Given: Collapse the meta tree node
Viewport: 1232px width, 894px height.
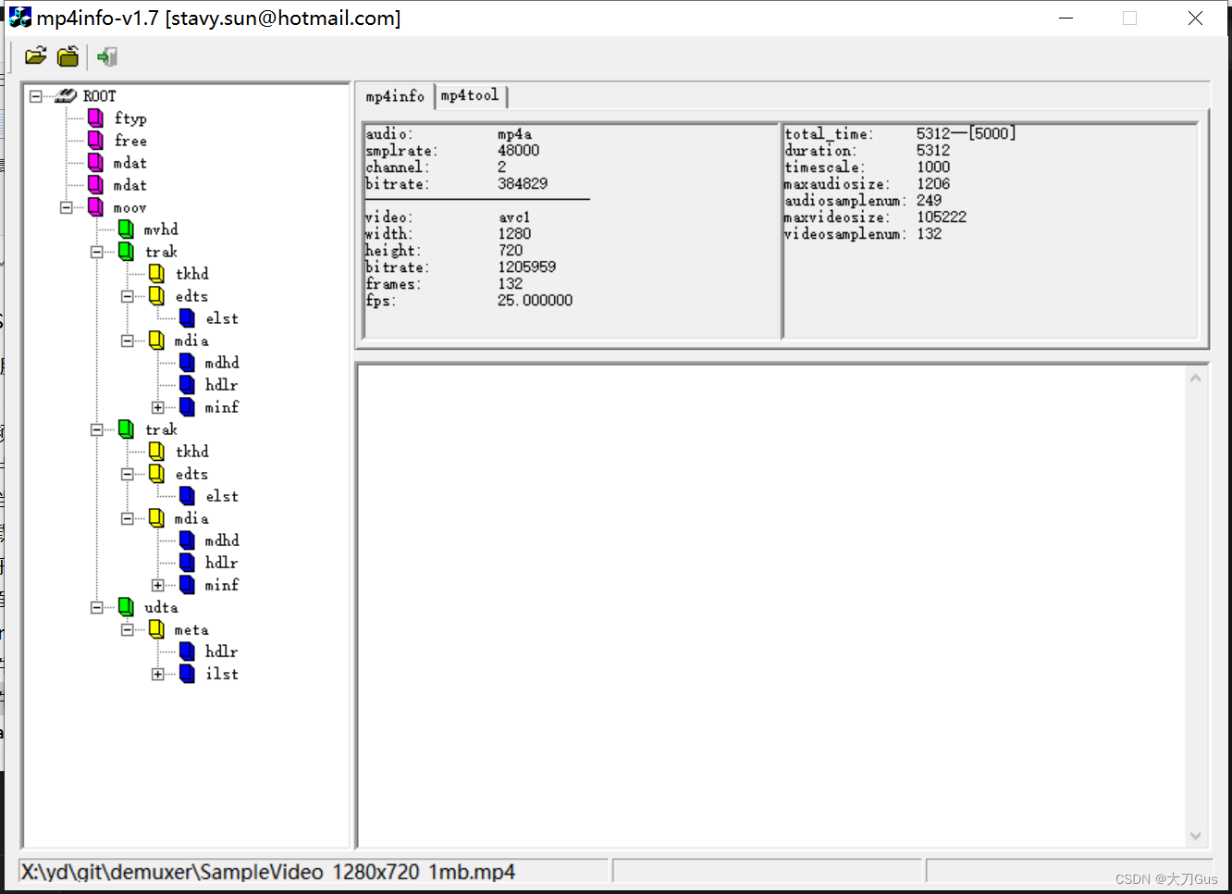Looking at the screenshot, I should click(x=127, y=629).
